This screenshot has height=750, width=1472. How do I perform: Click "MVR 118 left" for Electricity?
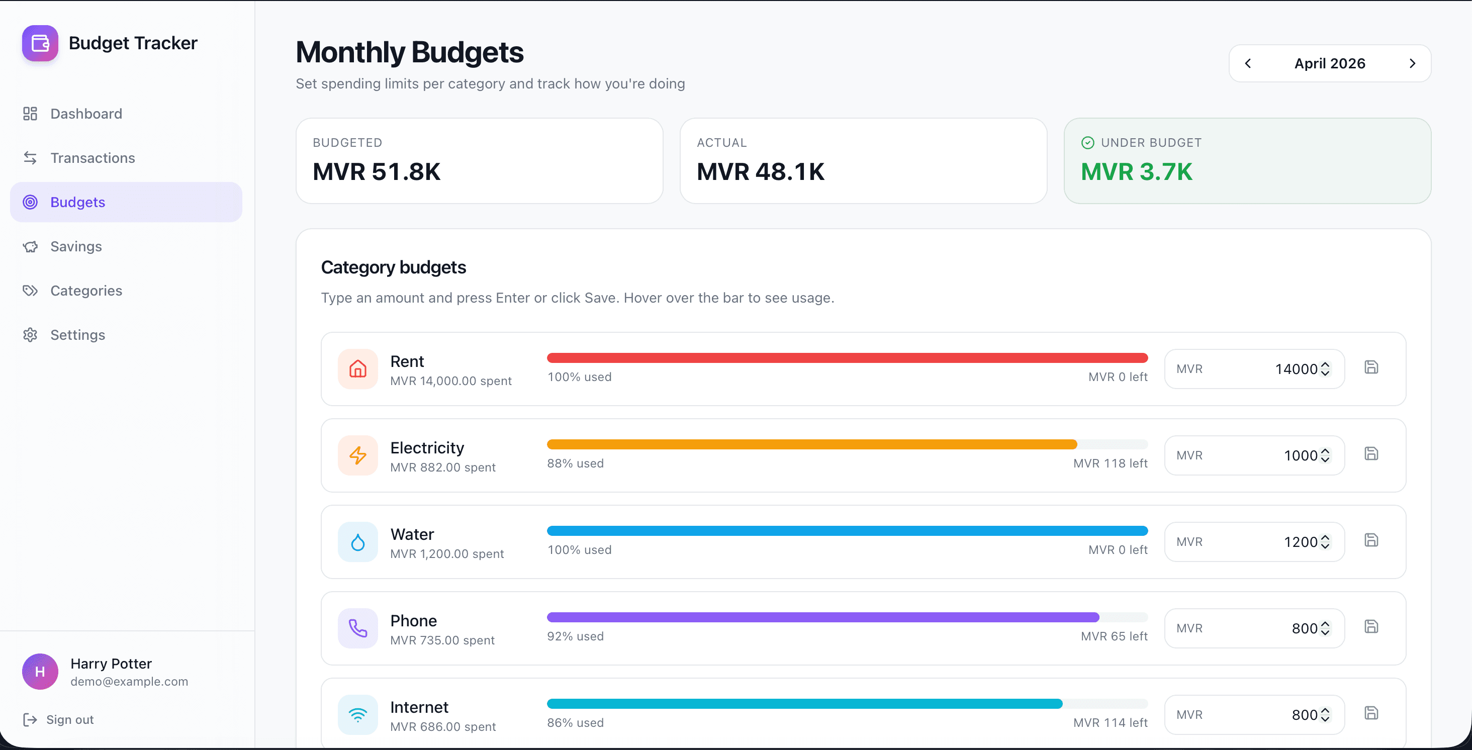[1111, 463]
